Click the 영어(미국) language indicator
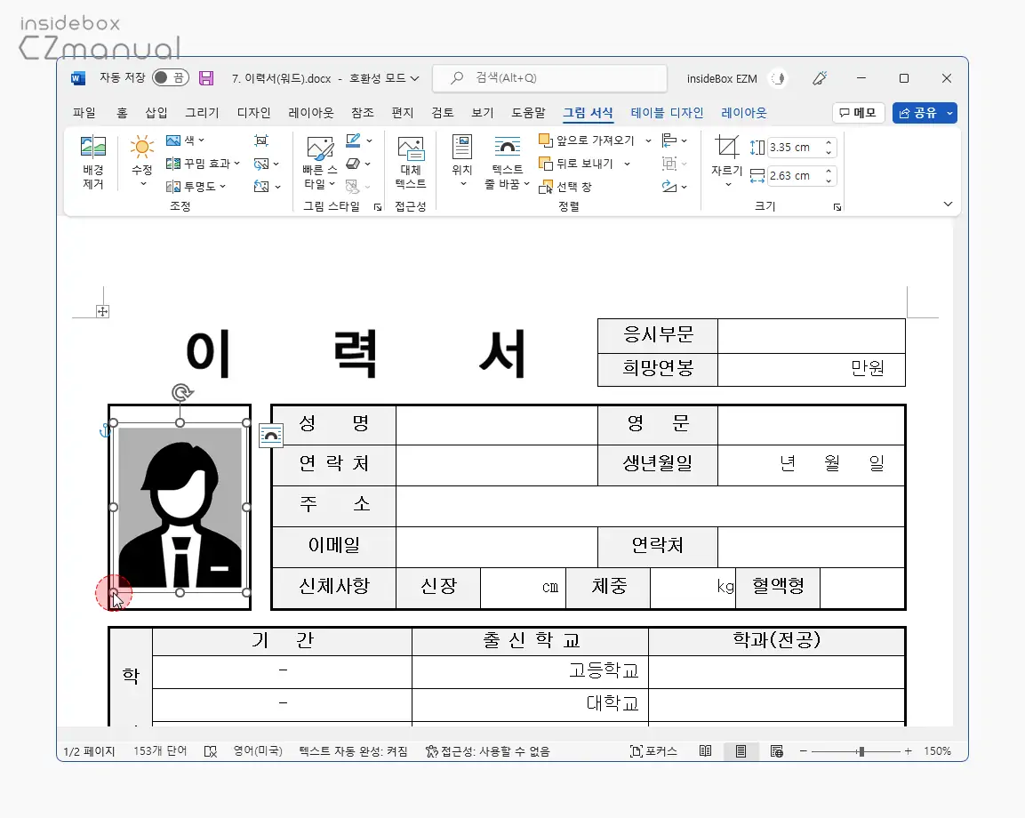The width and height of the screenshot is (1025, 818). [258, 751]
